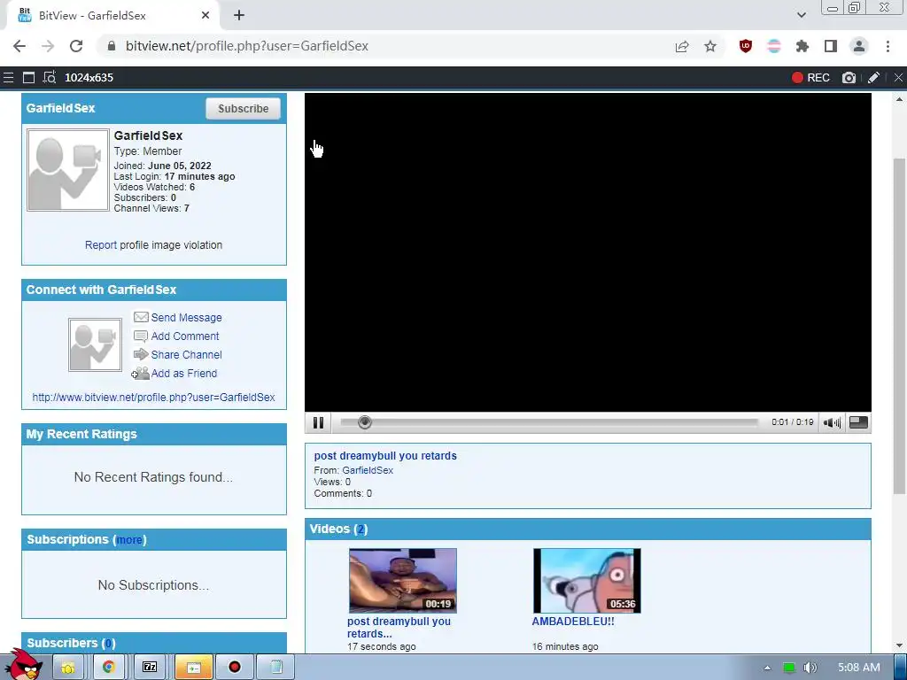The height and width of the screenshot is (680, 907).
Task: Click the GarfieldSex profile avatar image
Action: (x=67, y=170)
